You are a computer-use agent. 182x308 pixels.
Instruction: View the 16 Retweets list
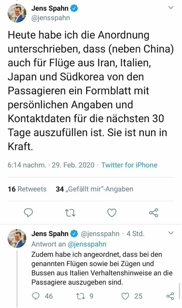coord(27,189)
